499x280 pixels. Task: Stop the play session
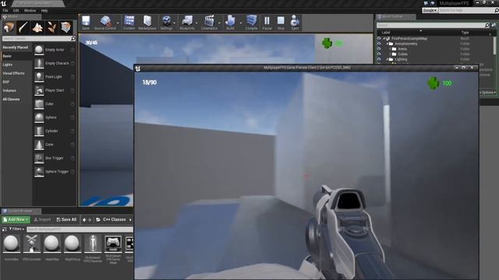(x=281, y=23)
